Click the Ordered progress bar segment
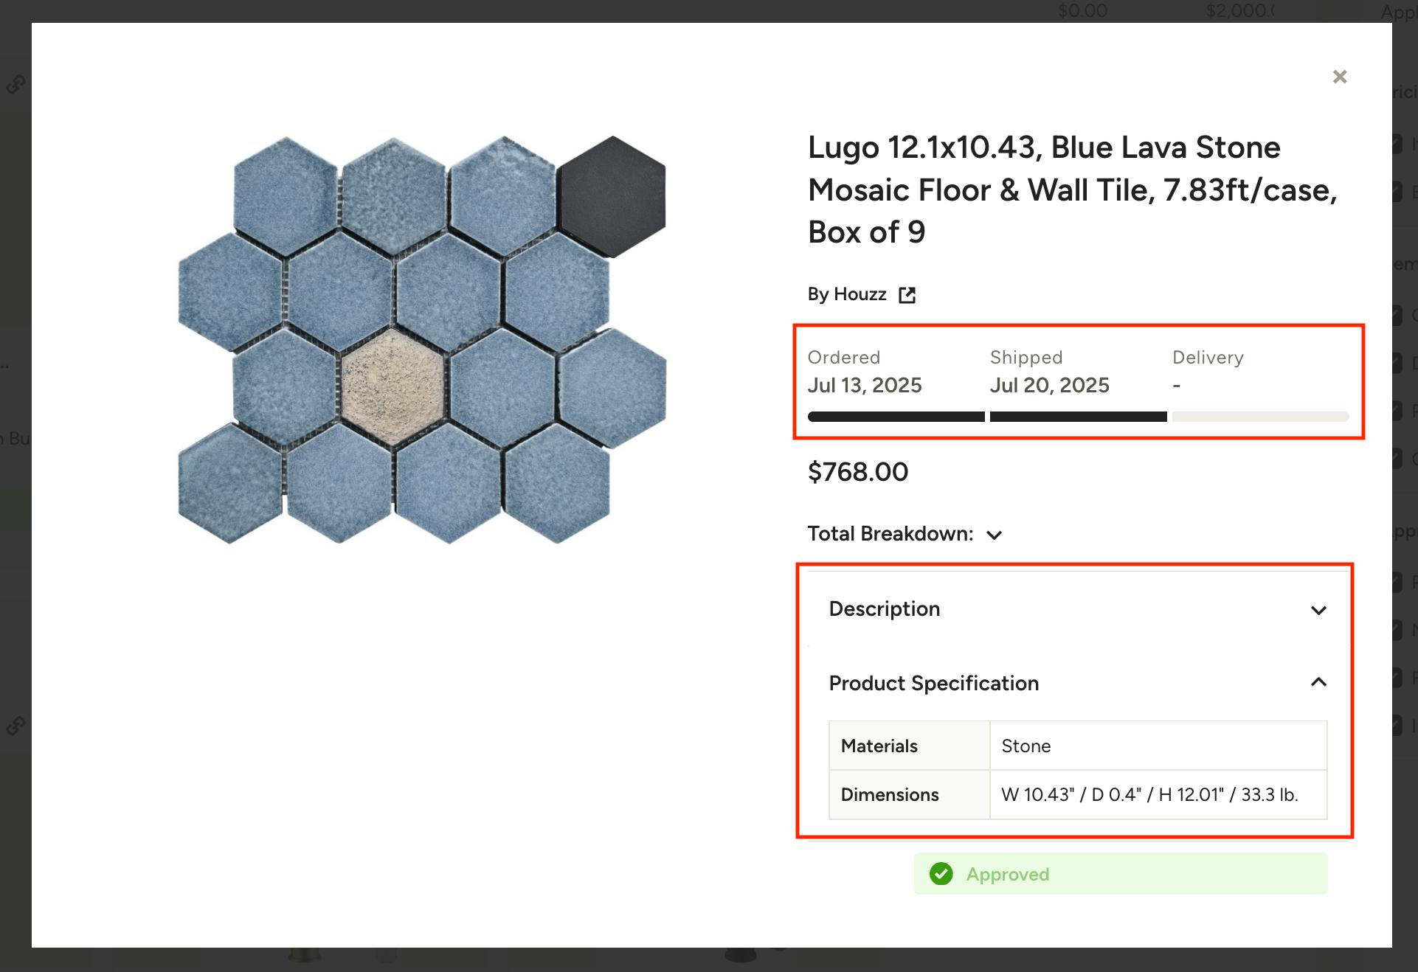 (896, 417)
